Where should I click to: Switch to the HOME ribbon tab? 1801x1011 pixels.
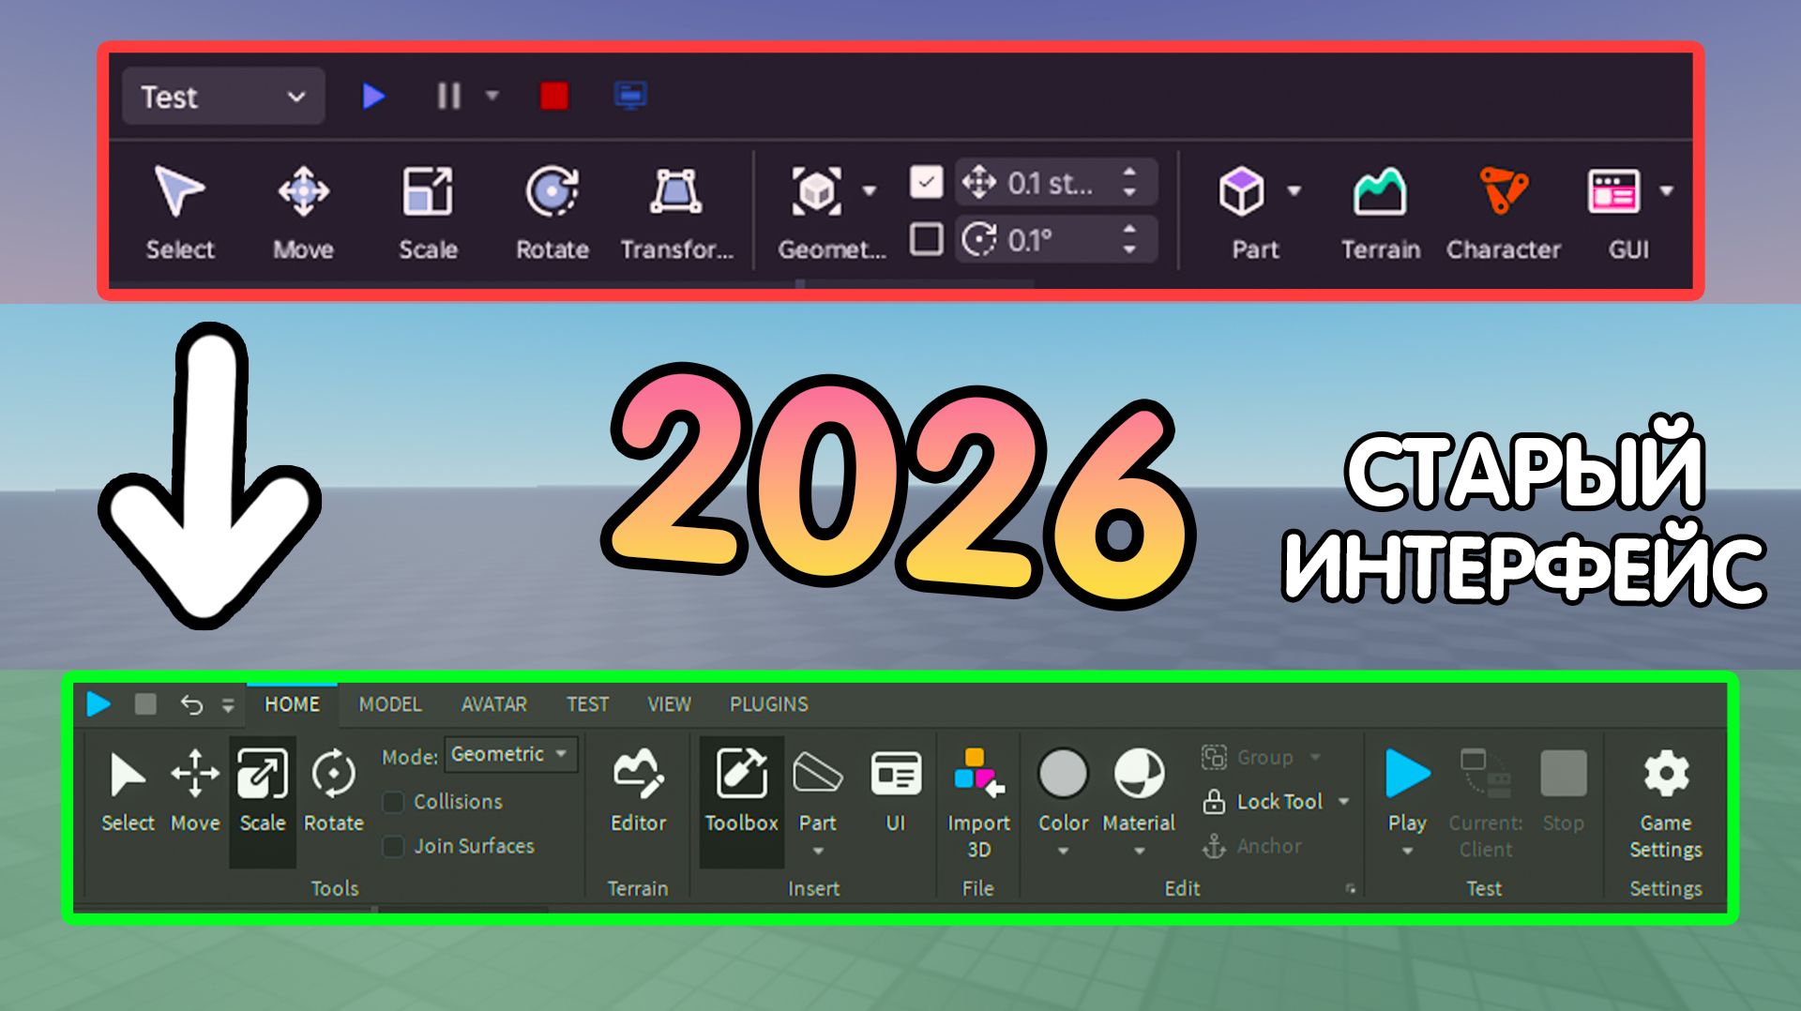pyautogui.click(x=292, y=704)
